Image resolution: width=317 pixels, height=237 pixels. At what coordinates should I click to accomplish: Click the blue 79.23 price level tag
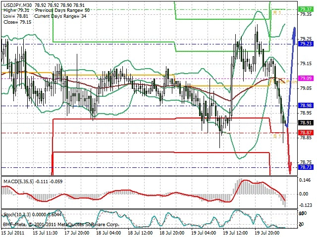pyautogui.click(x=306, y=44)
